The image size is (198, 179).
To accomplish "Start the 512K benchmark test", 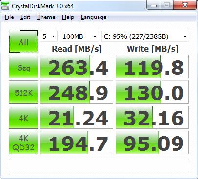I will coord(23,92).
